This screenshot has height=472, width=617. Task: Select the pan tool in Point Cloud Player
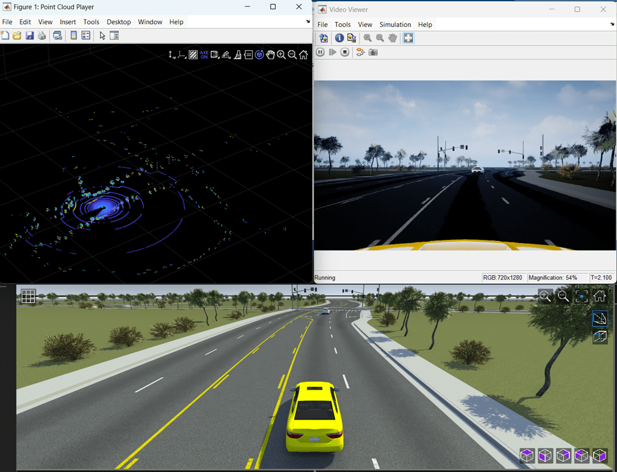tap(270, 54)
